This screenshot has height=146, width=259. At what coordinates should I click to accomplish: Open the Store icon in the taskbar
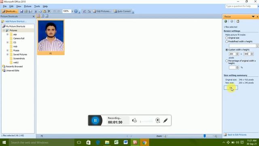(x=88, y=142)
